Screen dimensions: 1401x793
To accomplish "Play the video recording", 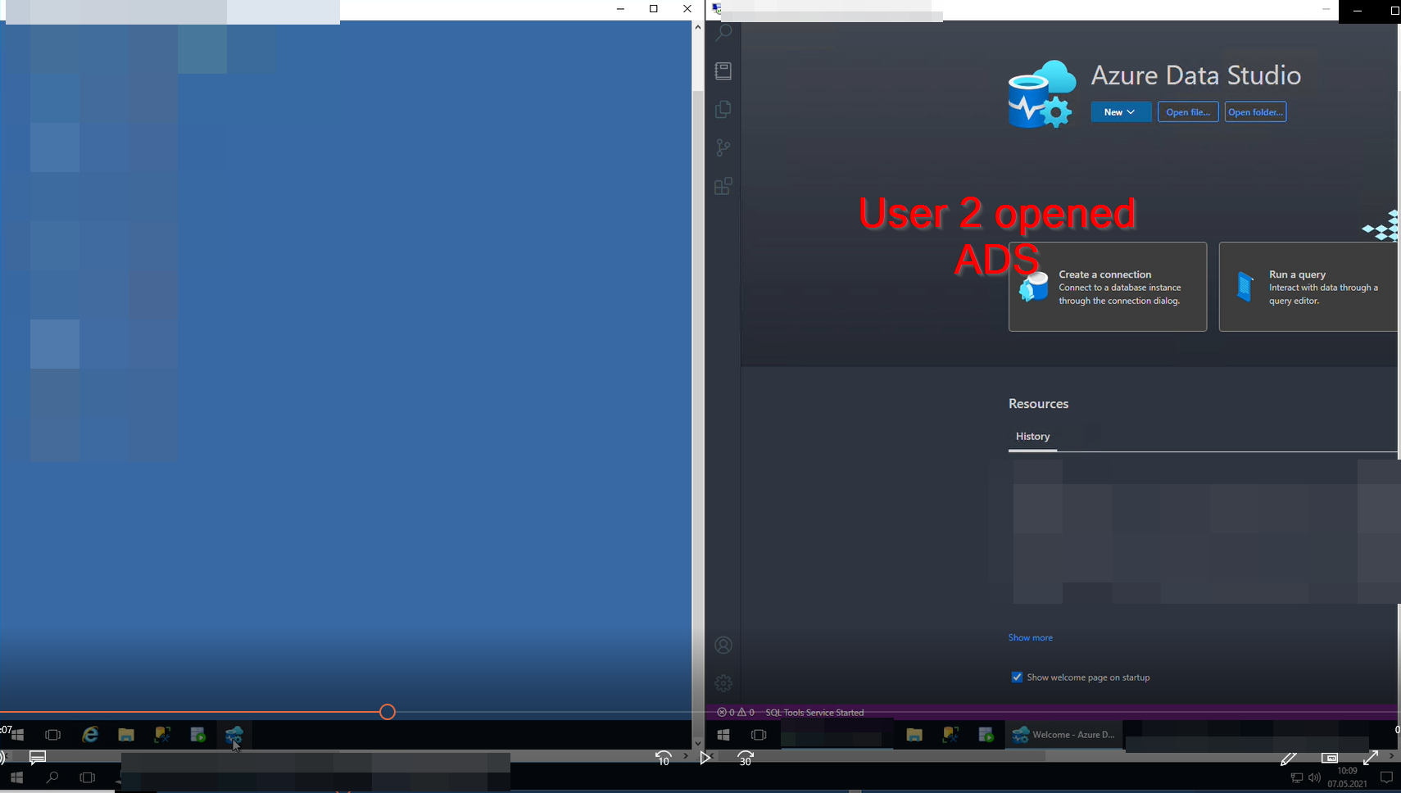I will [705, 759].
